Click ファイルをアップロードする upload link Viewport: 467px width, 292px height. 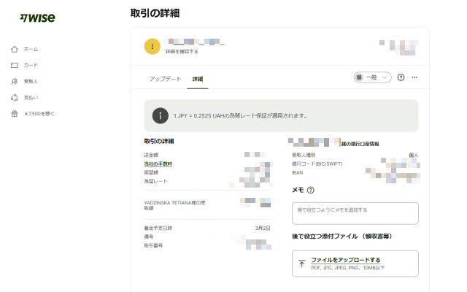tap(345, 260)
